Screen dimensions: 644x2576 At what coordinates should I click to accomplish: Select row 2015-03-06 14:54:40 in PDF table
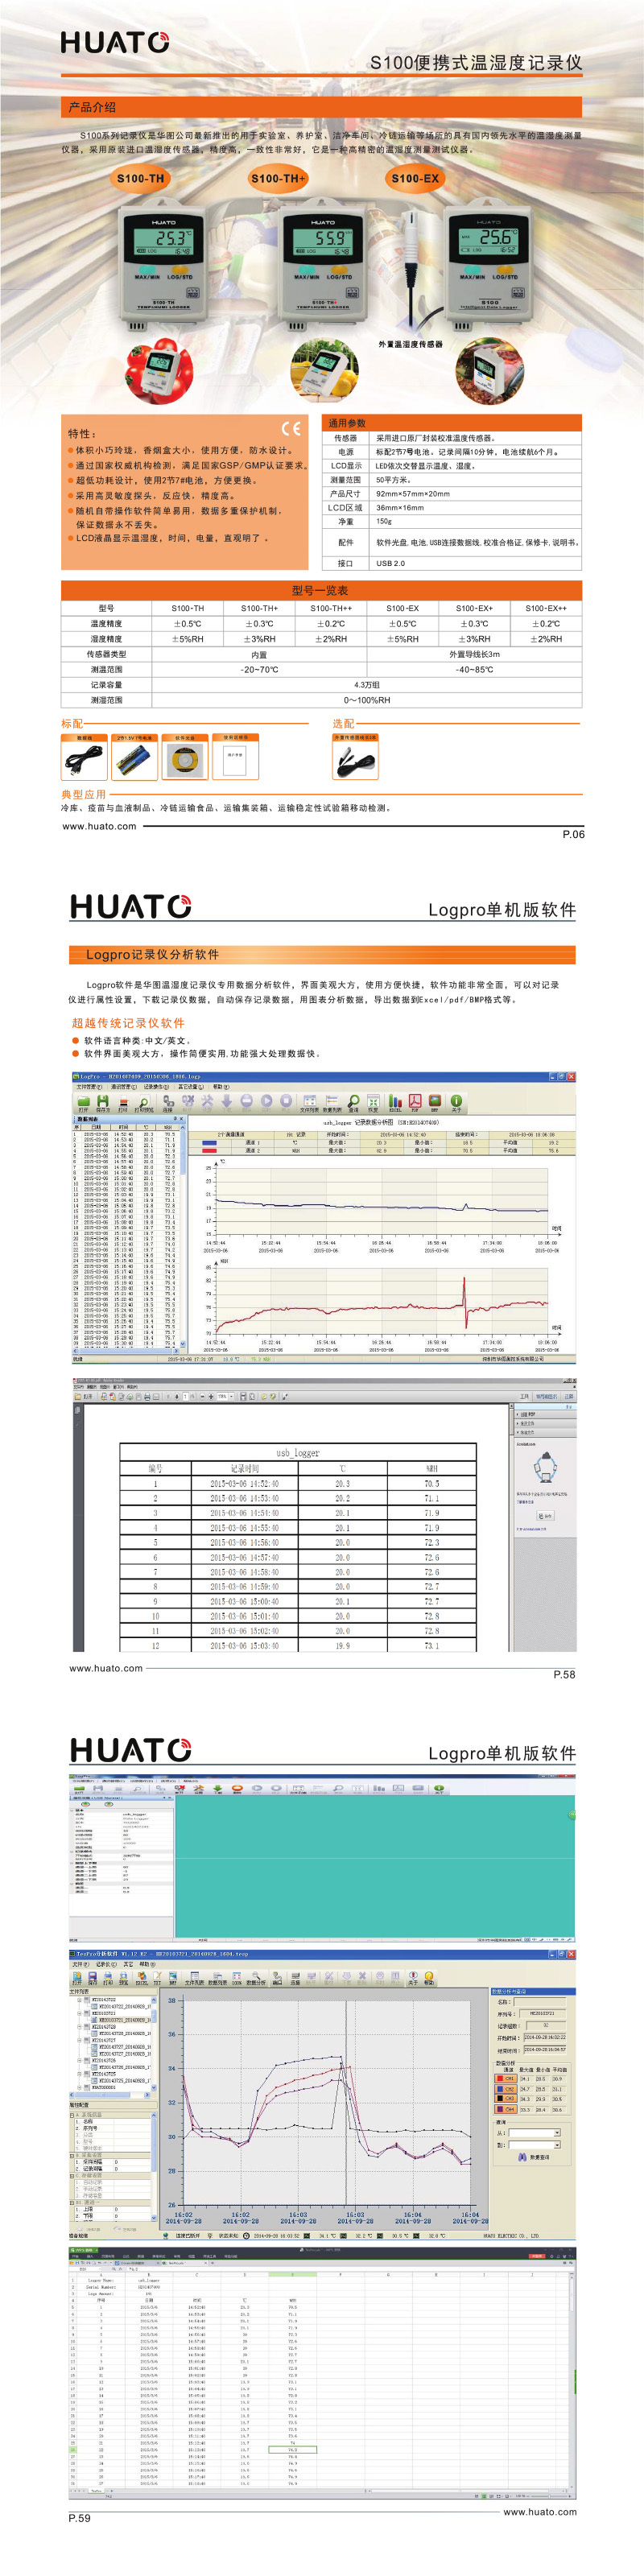coord(298,1513)
